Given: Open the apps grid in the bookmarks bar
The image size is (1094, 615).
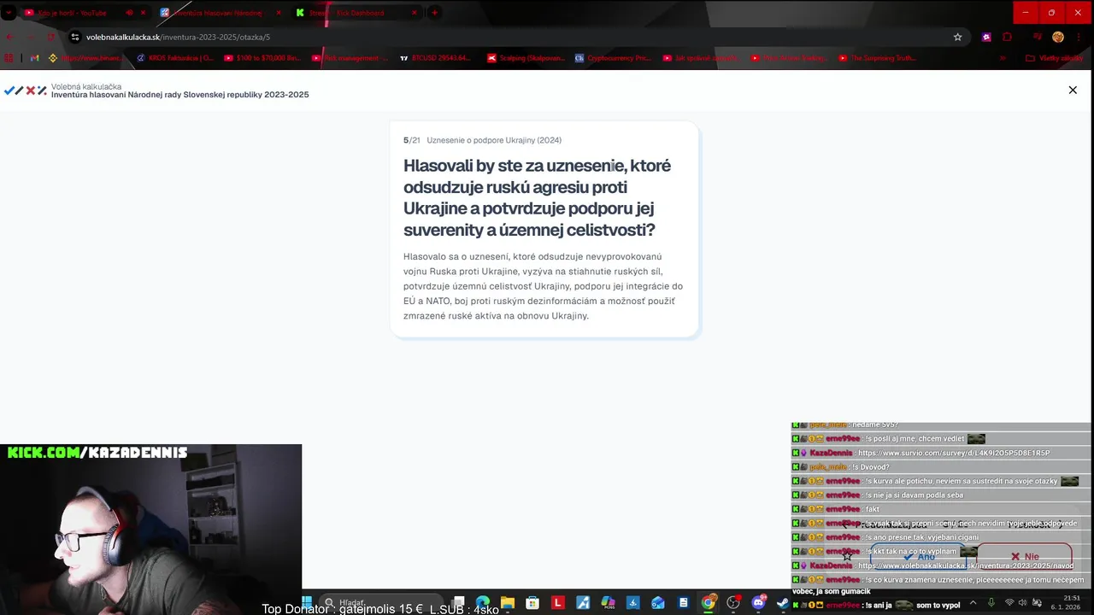Looking at the screenshot, I should coord(9,58).
